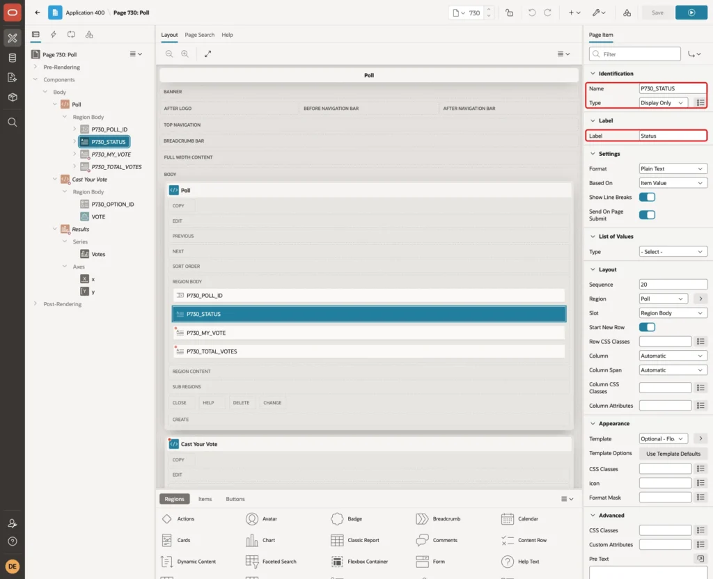713x579 pixels.
Task: Pick the Chart region from gallery
Action: point(261,540)
